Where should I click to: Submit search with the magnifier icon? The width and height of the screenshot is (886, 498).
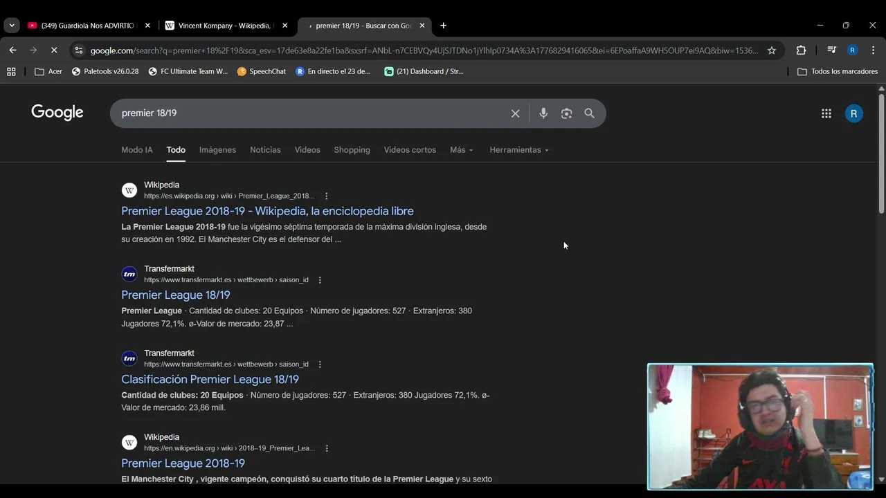click(x=589, y=113)
